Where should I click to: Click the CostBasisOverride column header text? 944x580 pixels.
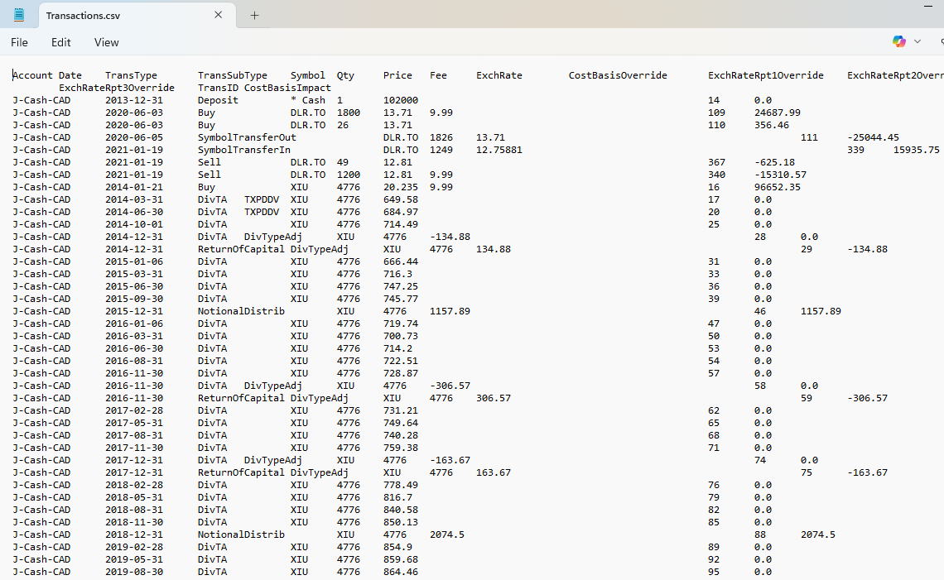click(618, 75)
